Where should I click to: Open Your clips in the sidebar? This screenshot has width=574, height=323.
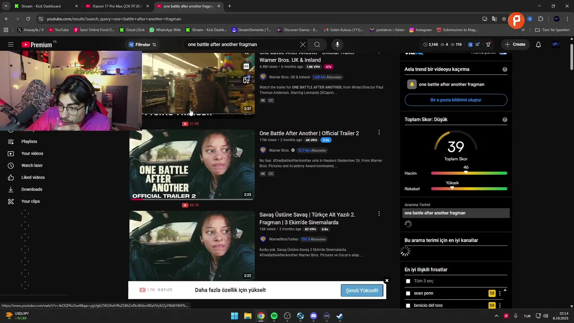click(x=30, y=201)
